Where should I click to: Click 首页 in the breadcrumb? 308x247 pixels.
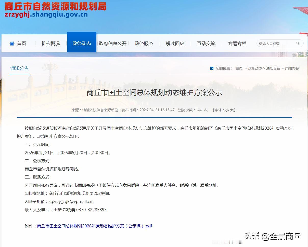[239, 68]
